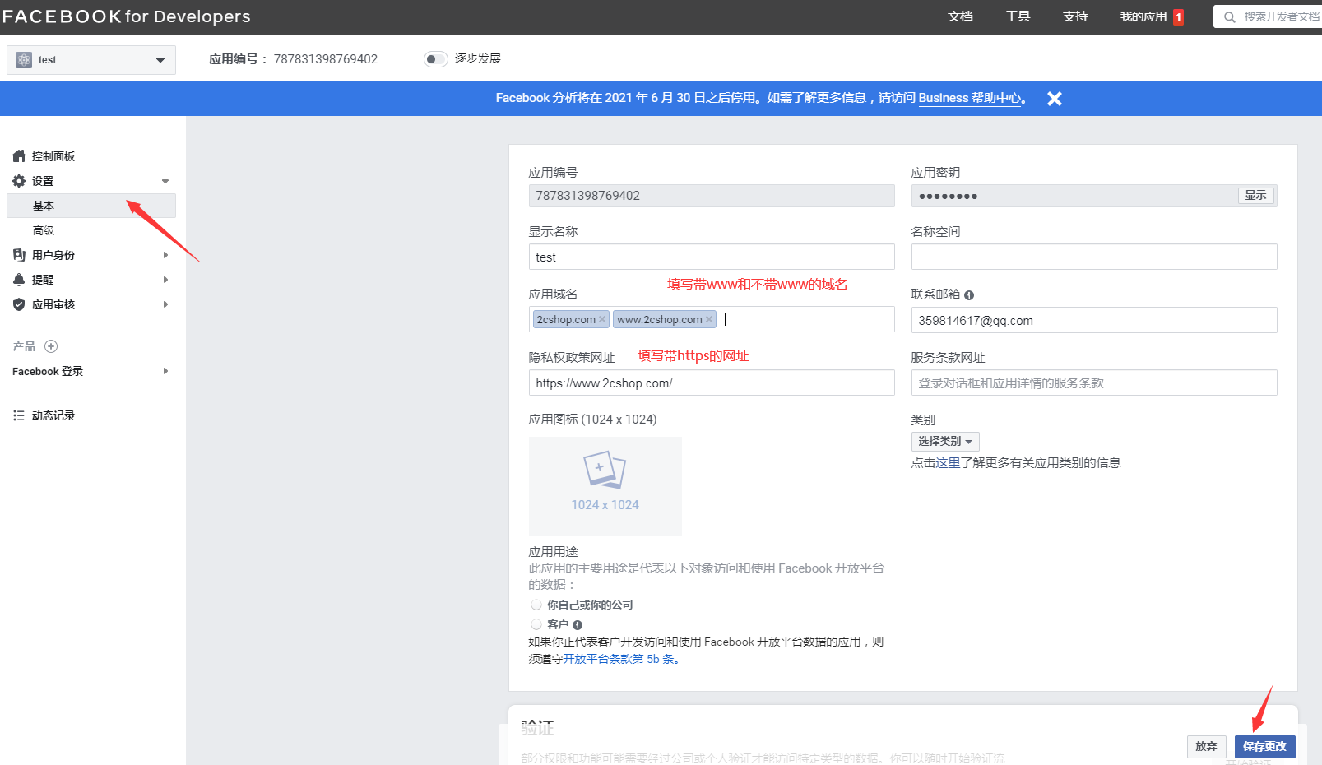Viewport: 1322px width, 765px height.
Task: Click the 服务条款网址 input field
Action: [x=1094, y=382]
